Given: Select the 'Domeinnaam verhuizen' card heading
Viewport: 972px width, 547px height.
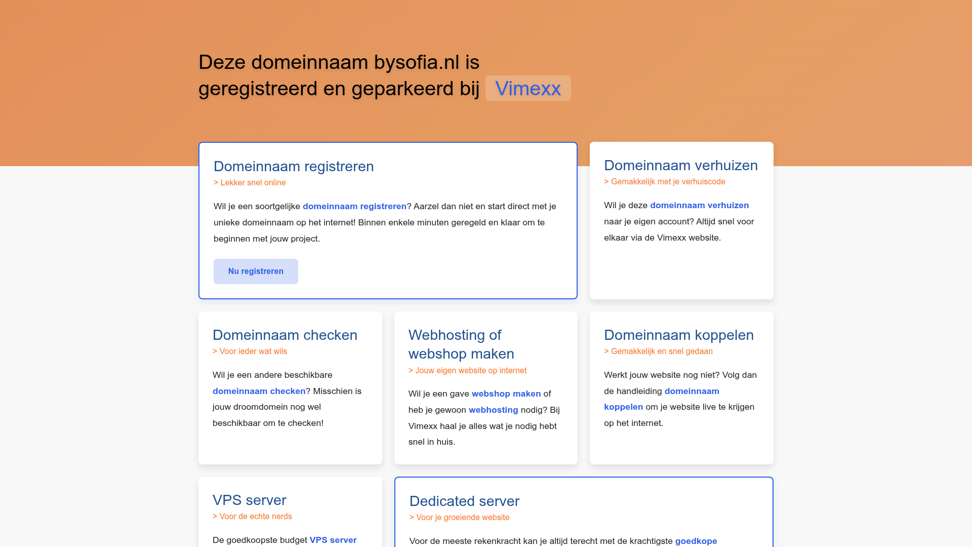Looking at the screenshot, I should pos(681,165).
